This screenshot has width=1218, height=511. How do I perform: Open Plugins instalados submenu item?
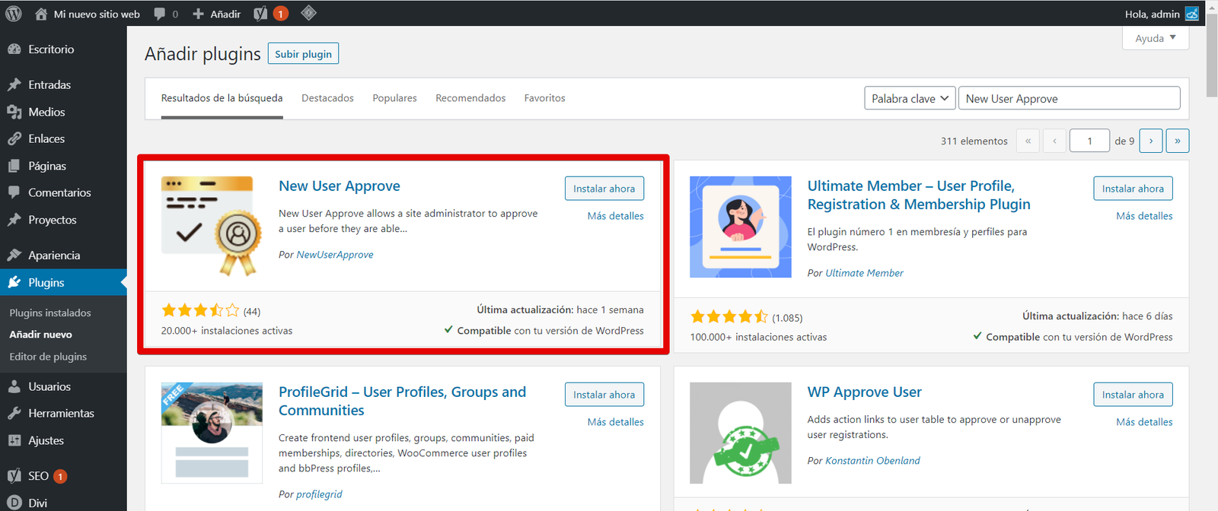pyautogui.click(x=50, y=313)
